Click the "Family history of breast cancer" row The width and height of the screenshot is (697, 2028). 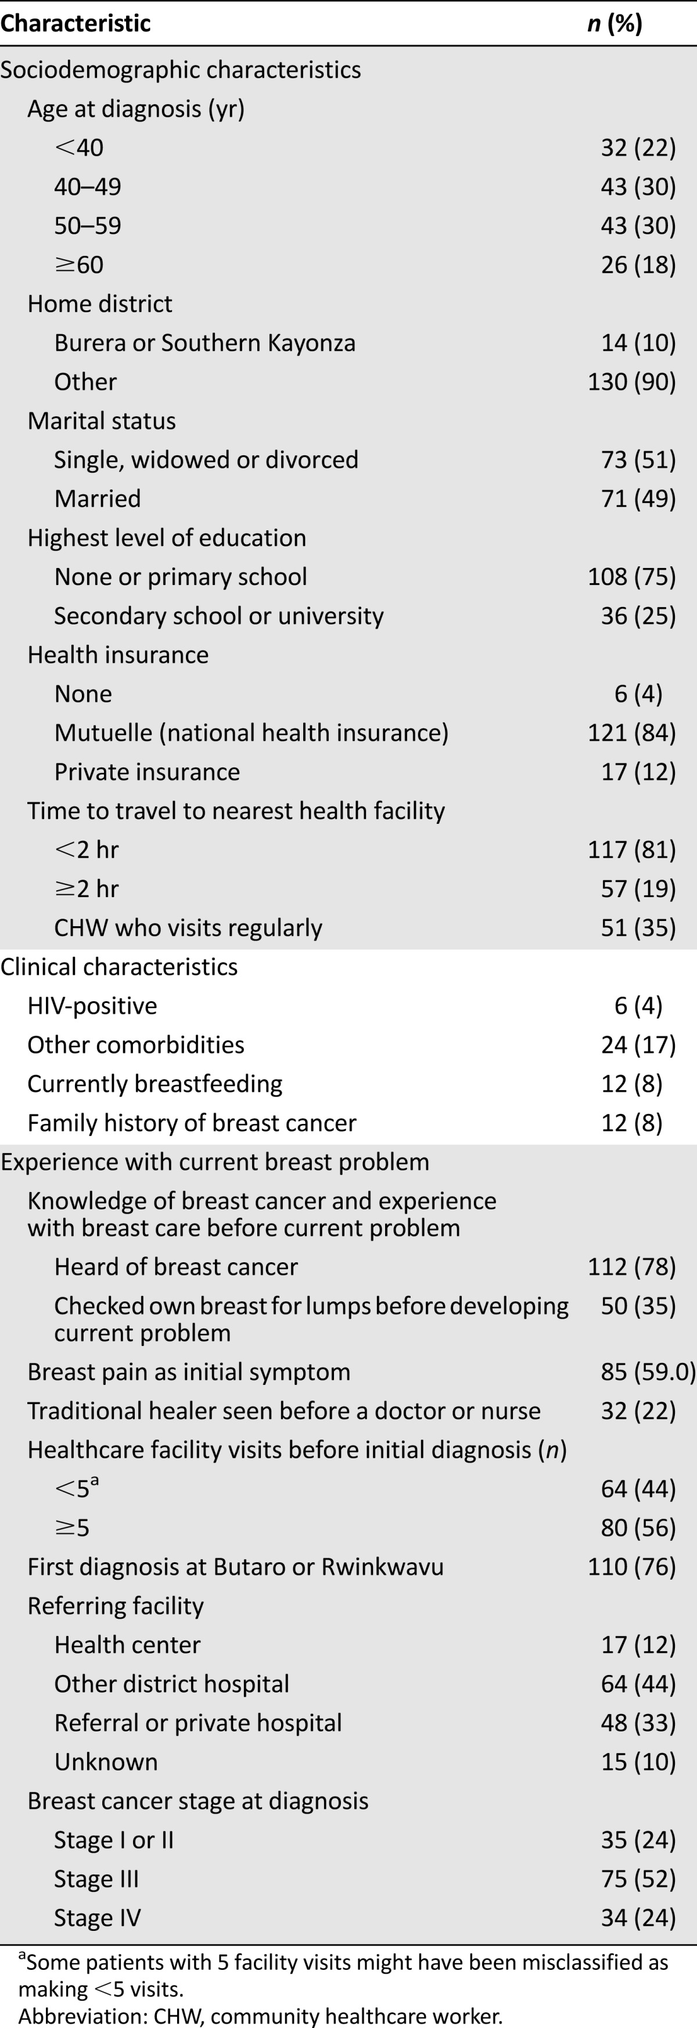(192, 1123)
